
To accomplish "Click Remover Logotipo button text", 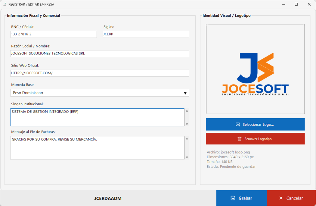I will point(258,139).
